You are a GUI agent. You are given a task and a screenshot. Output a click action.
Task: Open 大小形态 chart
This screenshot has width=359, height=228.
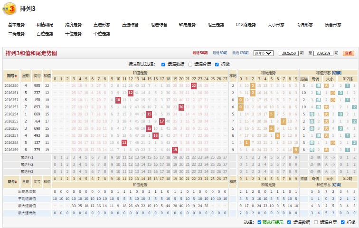(x=276, y=25)
